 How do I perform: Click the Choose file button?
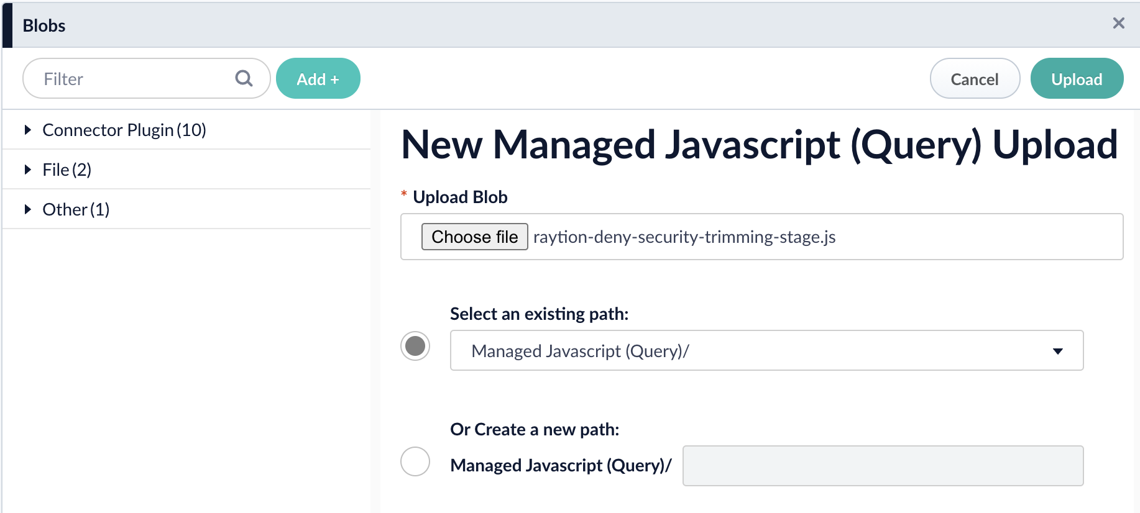474,237
